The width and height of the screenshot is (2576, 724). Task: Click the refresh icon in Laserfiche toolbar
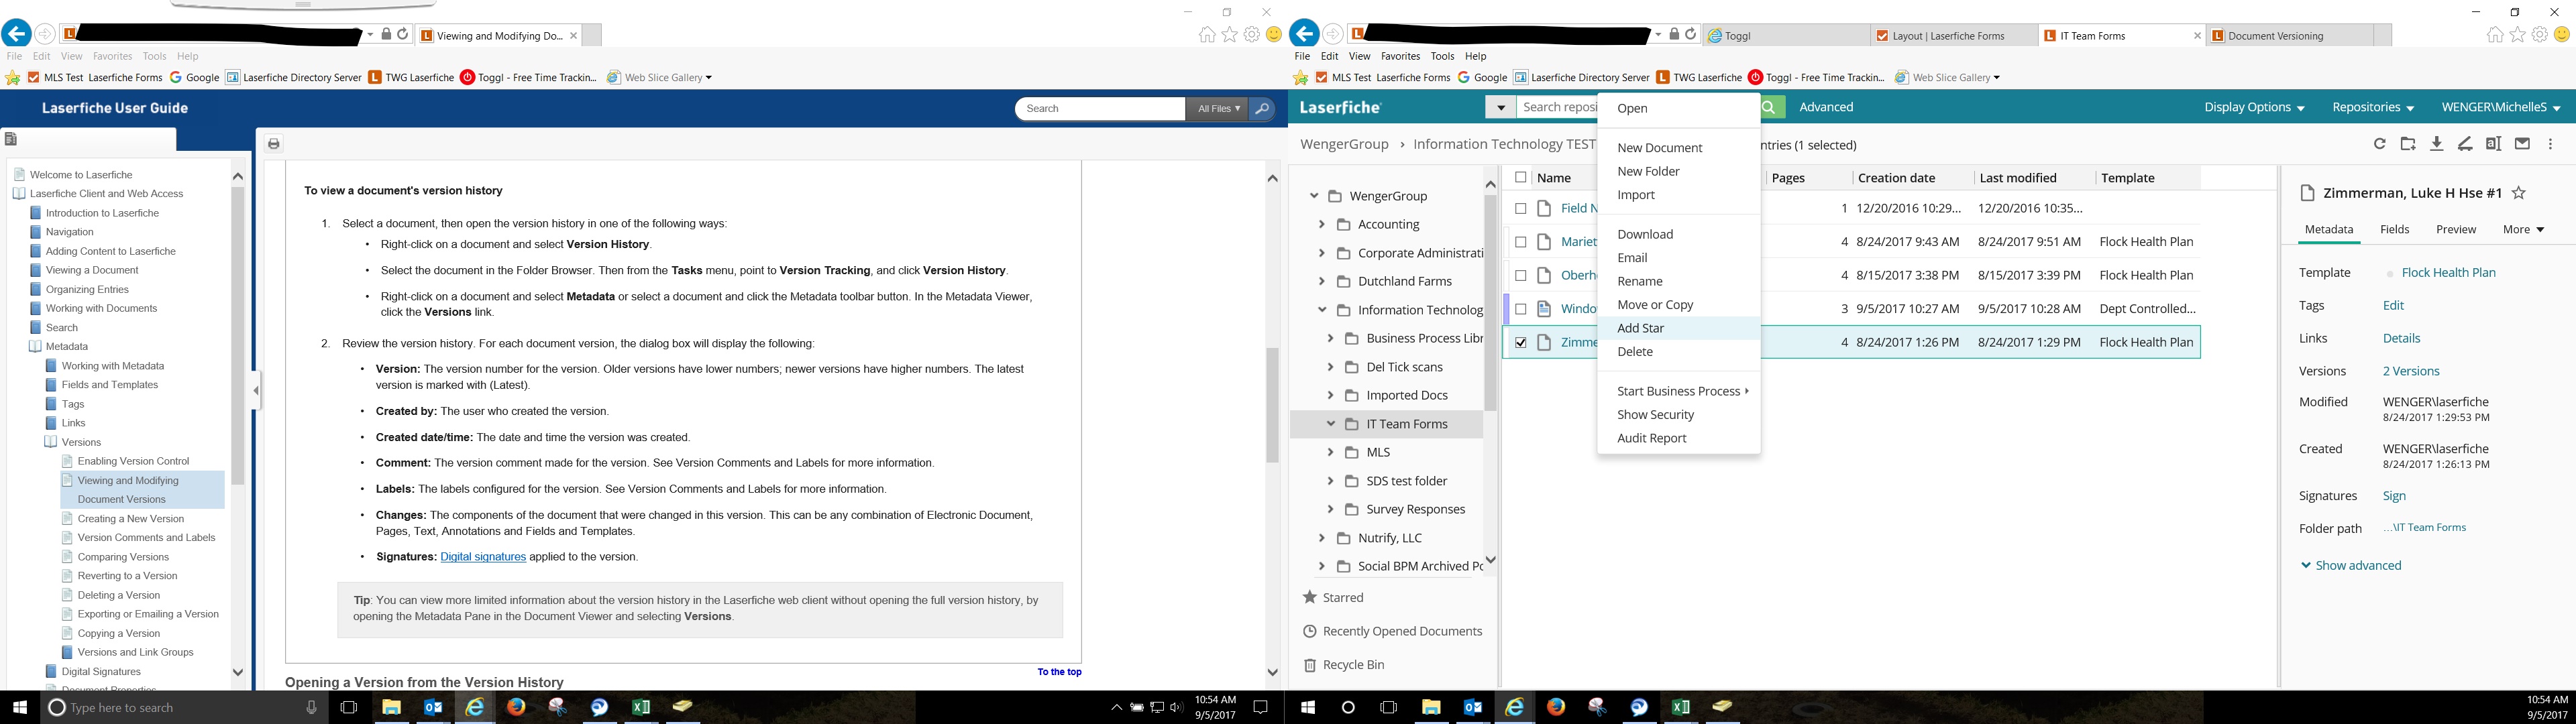click(x=2379, y=144)
